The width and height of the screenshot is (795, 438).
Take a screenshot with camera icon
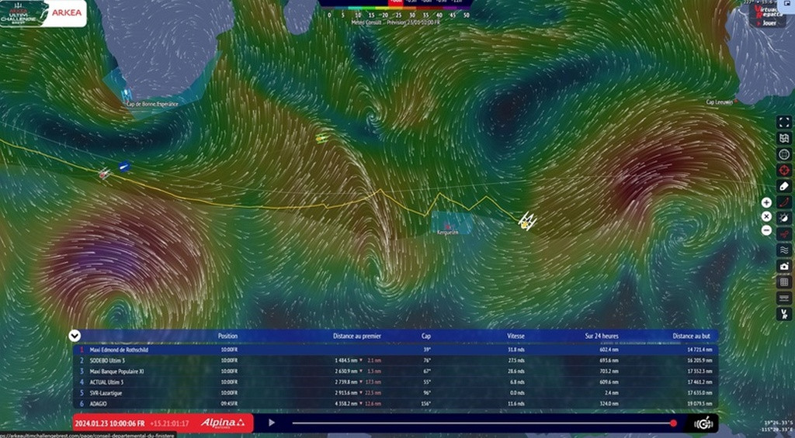[784, 266]
